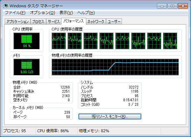Click the first CPU history graph
Viewport: 191px width, 137px height.
(59, 41)
